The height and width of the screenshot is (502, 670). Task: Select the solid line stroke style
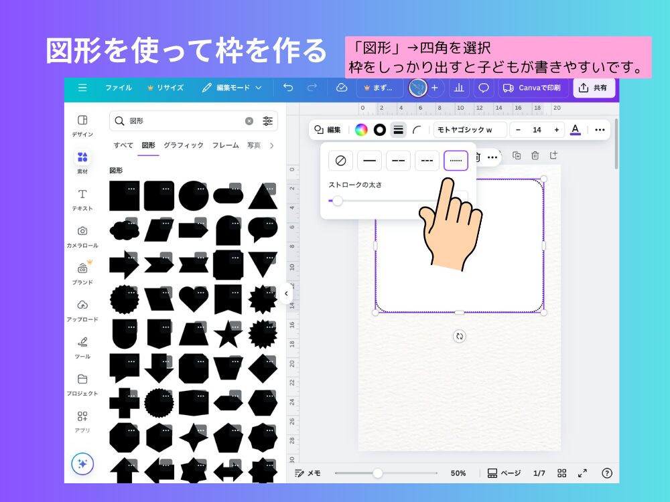[x=369, y=161]
